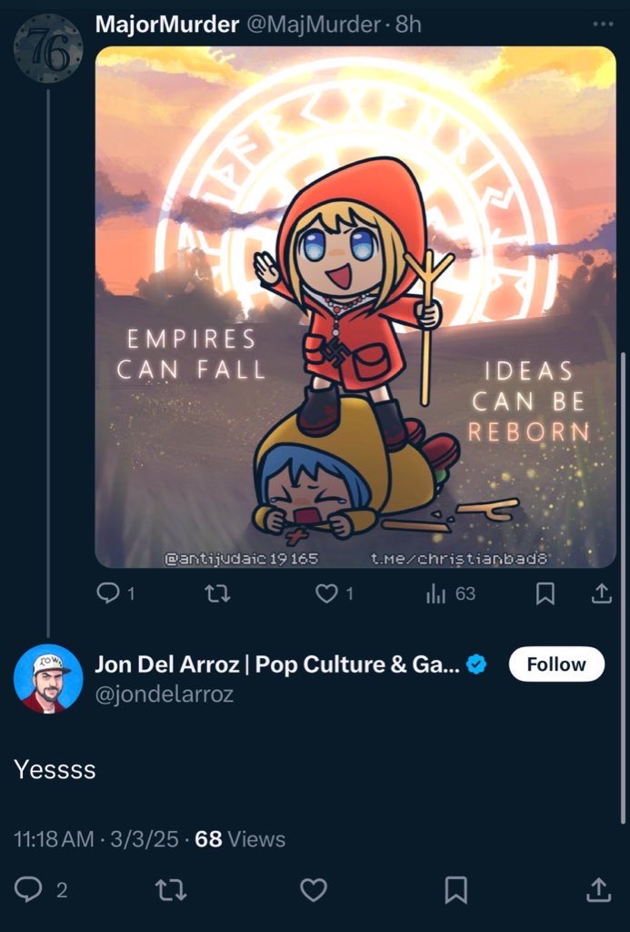Like the MajorMurder post
Image resolution: width=630 pixels, height=932 pixels.
(x=326, y=593)
